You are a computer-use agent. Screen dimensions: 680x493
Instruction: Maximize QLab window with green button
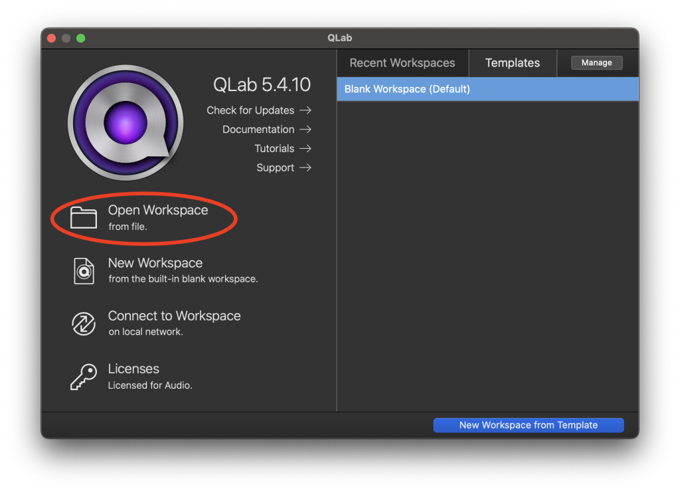pos(80,38)
